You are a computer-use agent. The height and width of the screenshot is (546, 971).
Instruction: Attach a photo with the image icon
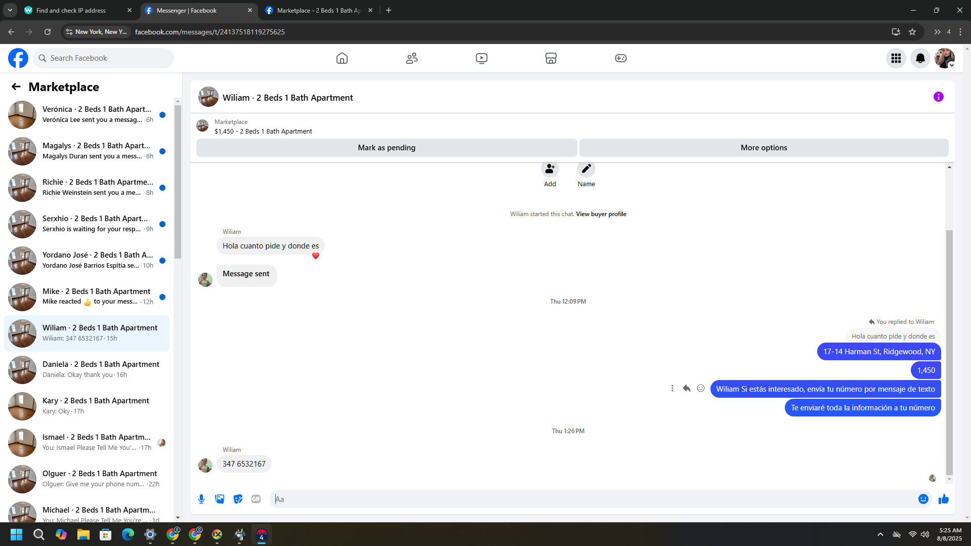pyautogui.click(x=220, y=499)
